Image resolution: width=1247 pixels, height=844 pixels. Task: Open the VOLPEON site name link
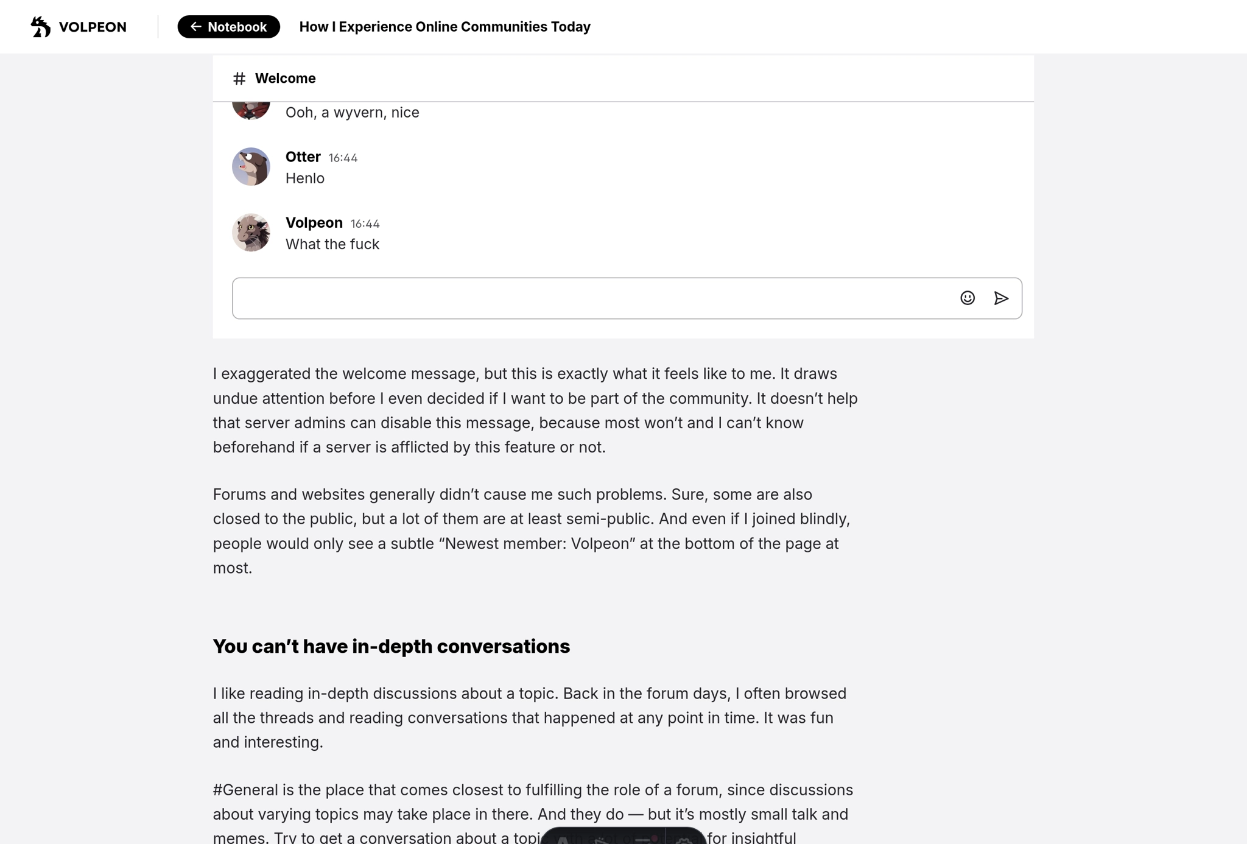93,27
